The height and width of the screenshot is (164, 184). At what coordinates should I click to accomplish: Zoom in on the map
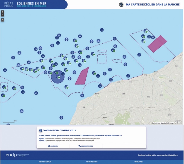[2, 12]
